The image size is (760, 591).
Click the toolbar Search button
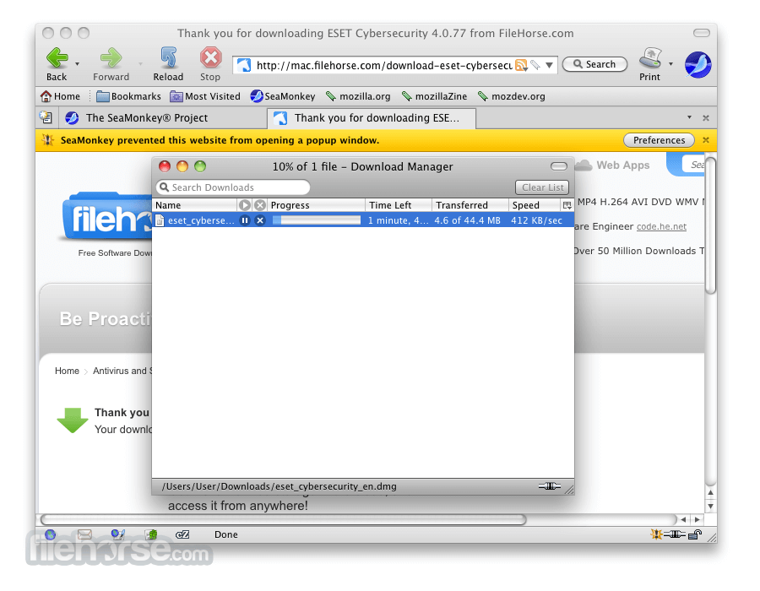594,64
